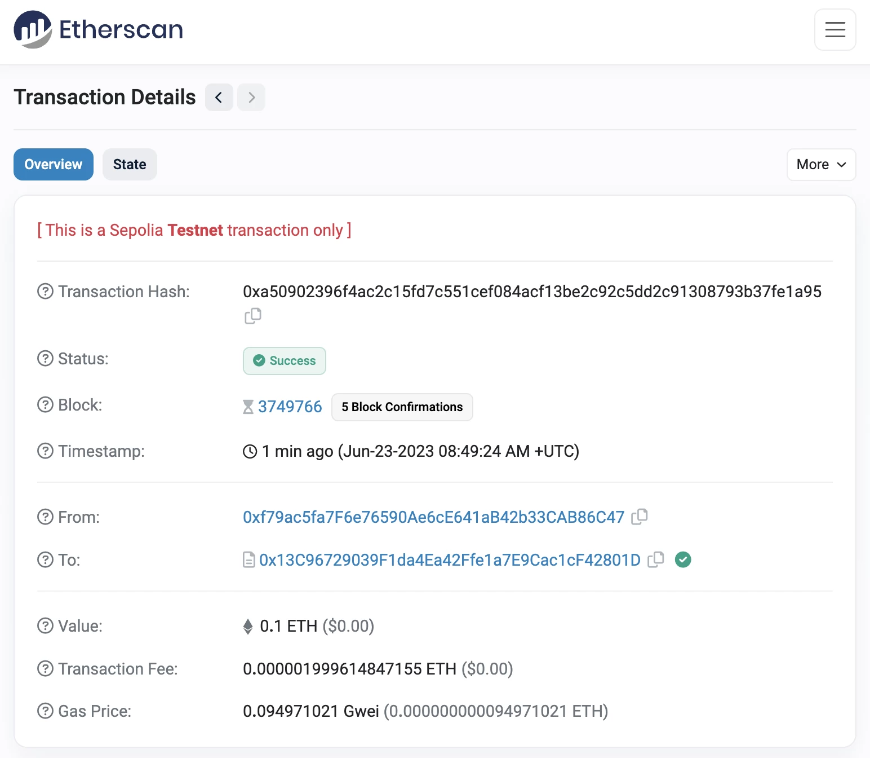Open the hamburger navigation menu
The height and width of the screenshot is (758, 870).
click(x=835, y=30)
